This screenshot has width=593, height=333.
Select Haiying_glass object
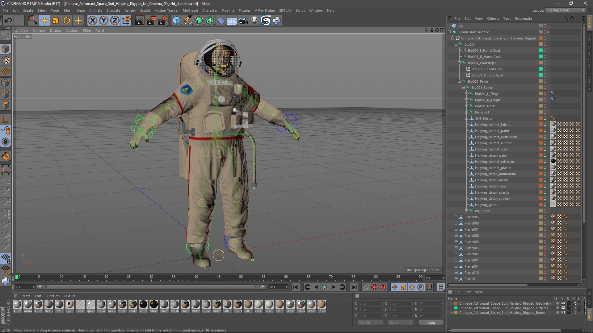click(486, 205)
